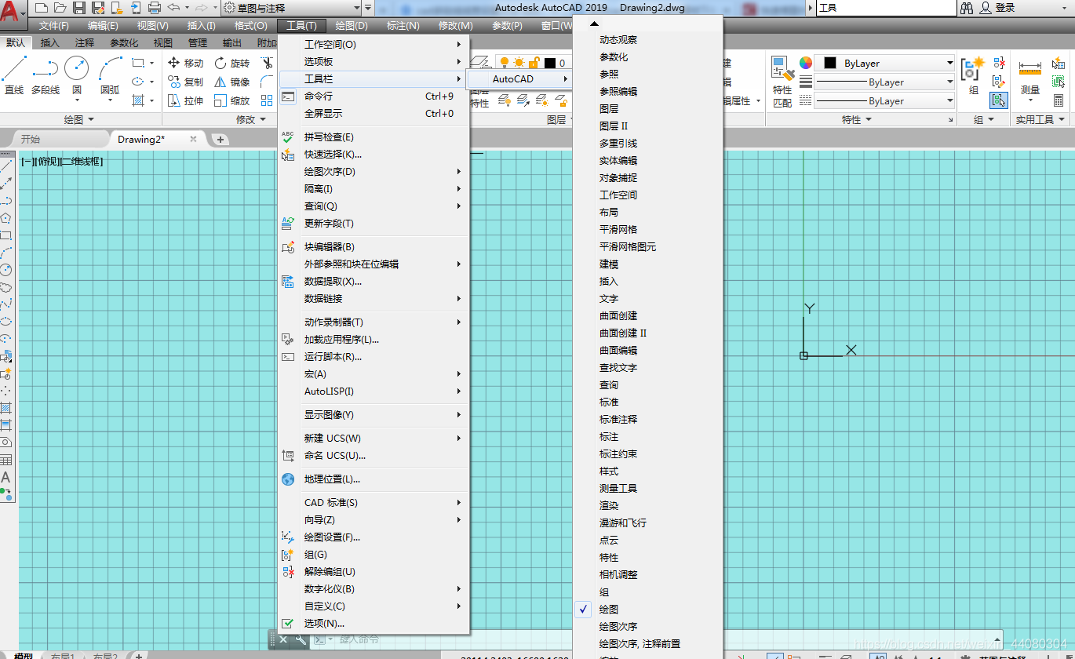Click the 移动 (Move) tool

coord(186,63)
